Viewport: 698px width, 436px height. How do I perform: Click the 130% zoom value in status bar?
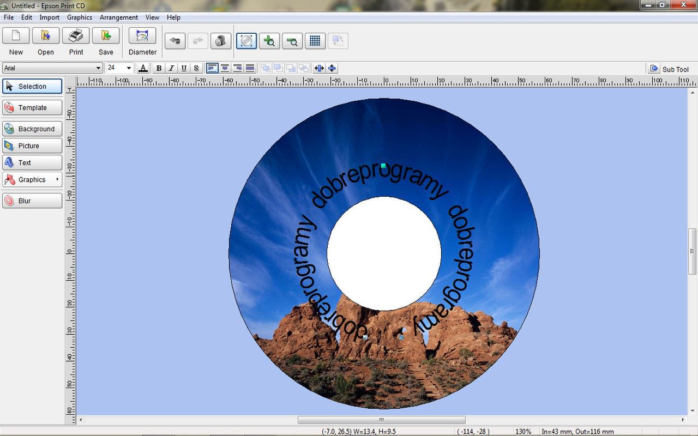[x=523, y=431]
